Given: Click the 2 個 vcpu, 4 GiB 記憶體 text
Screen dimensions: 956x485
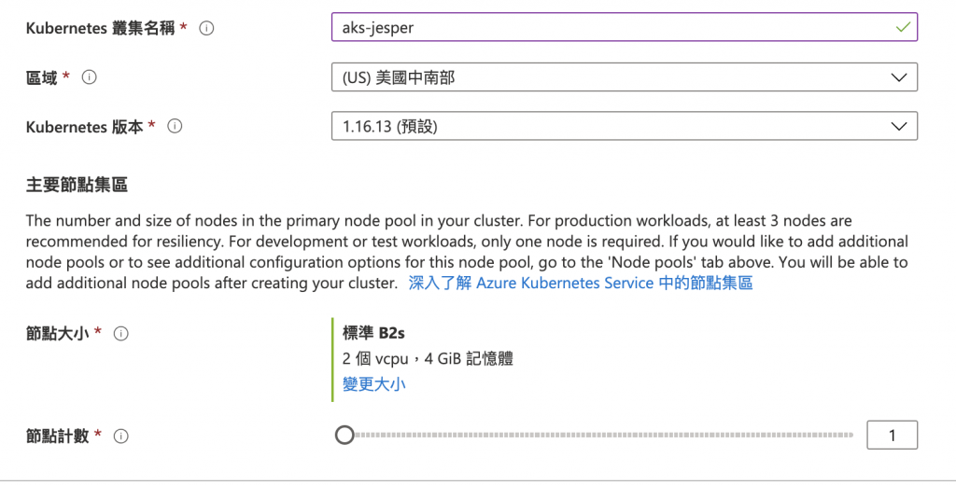Looking at the screenshot, I should [x=428, y=358].
